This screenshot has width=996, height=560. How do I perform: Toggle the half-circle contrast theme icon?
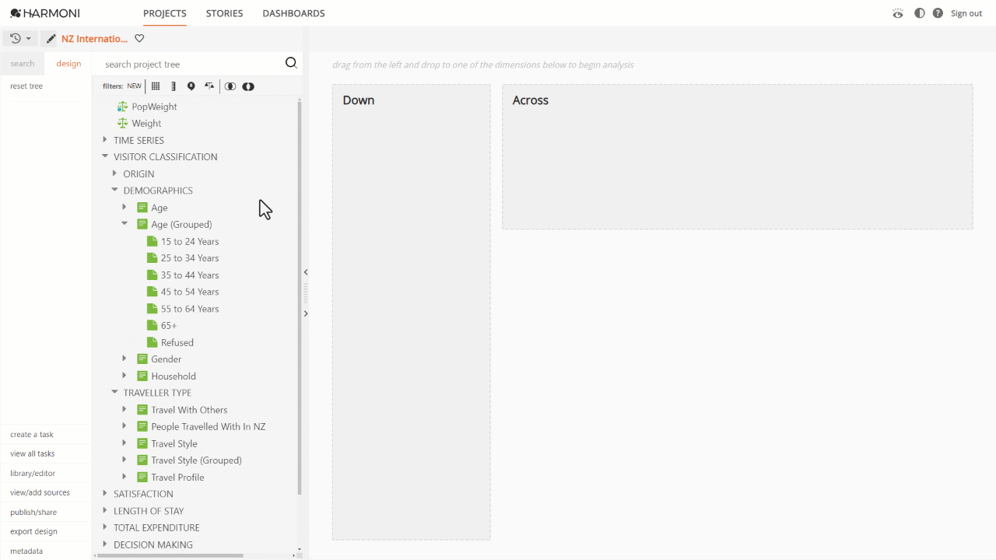[x=920, y=13]
